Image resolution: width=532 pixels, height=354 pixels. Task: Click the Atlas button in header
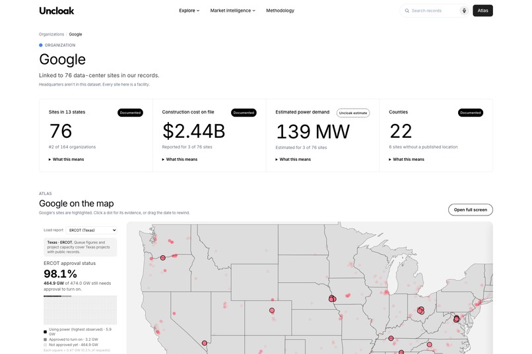(482, 11)
